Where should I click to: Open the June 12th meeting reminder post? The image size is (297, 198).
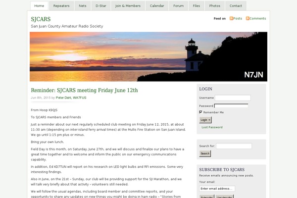[84, 91]
